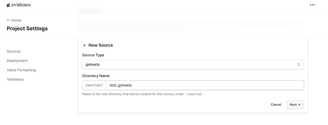Click the evidence wordmark text

pyautogui.click(x=21, y=5)
